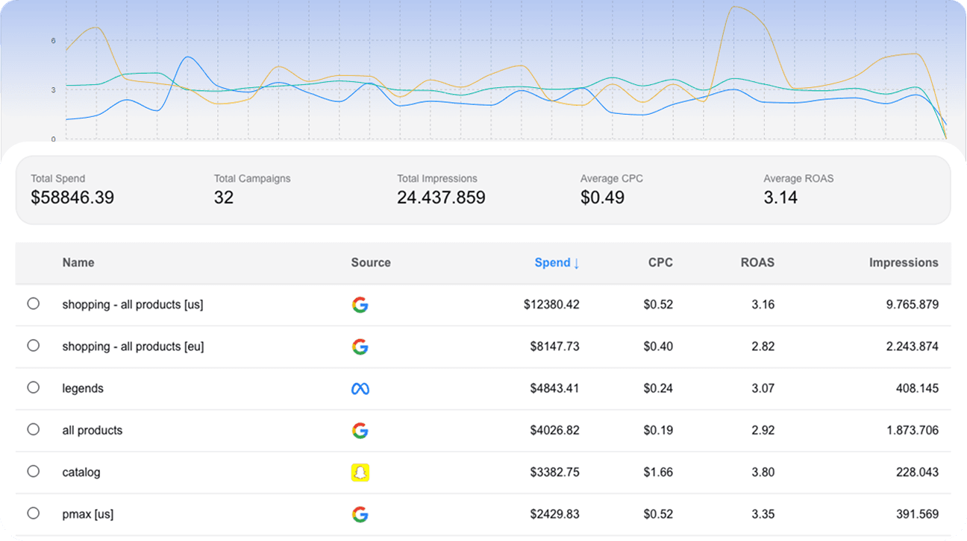Click the descending sort arrow next to Spend
The image size is (967, 541).
coord(577,262)
